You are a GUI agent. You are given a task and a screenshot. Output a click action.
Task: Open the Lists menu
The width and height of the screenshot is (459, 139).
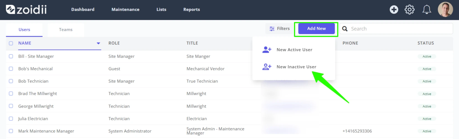tap(161, 9)
